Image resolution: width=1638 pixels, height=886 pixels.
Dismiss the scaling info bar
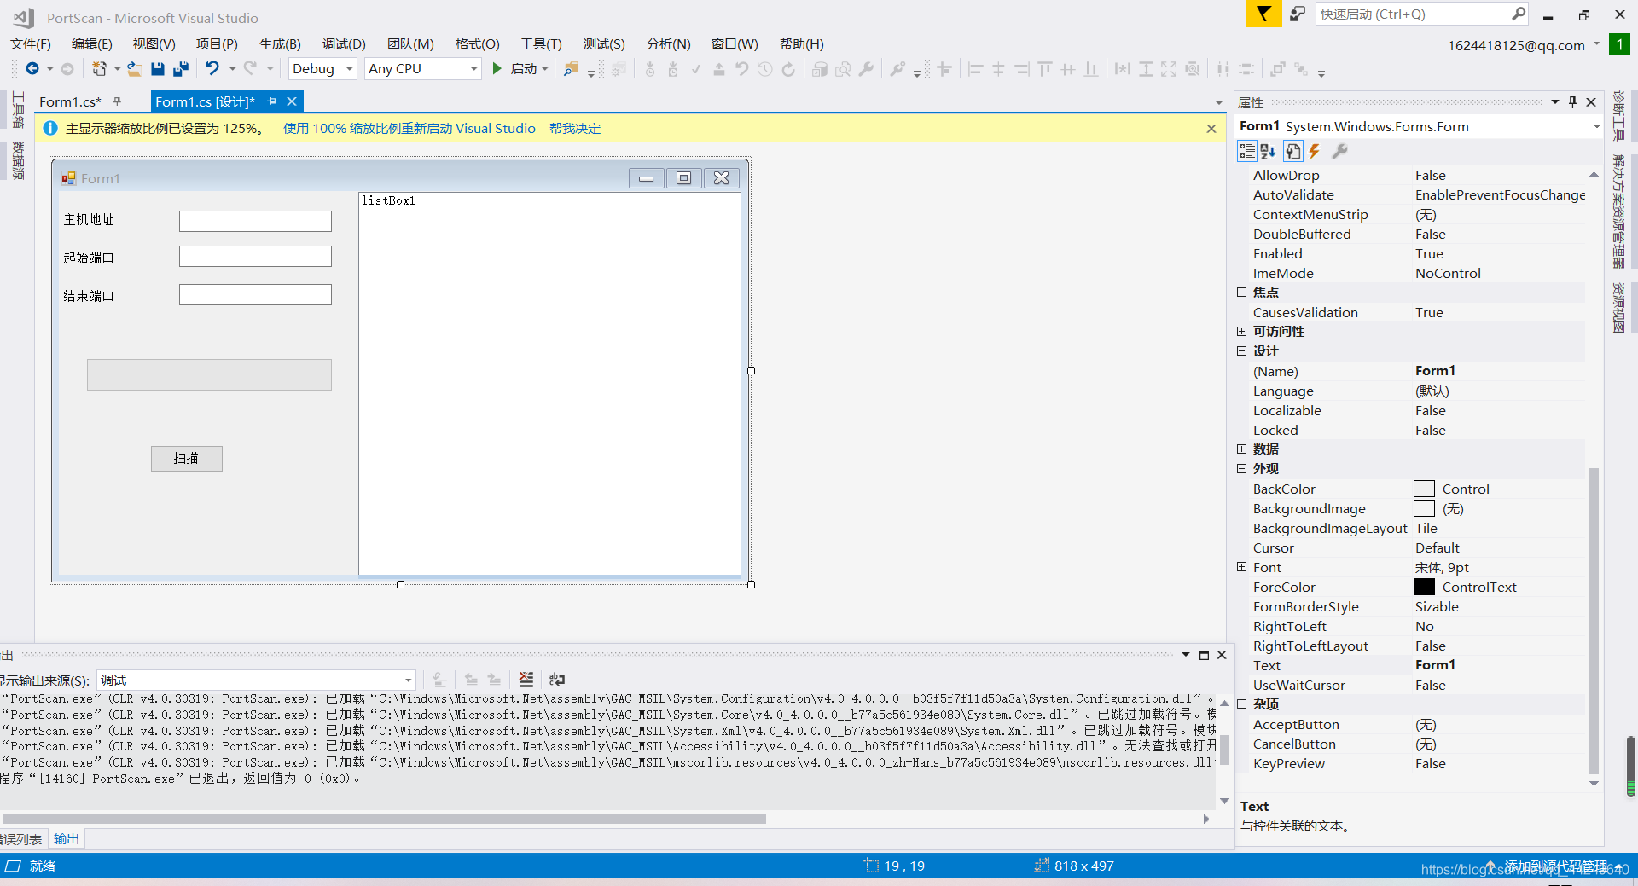[x=1211, y=129]
